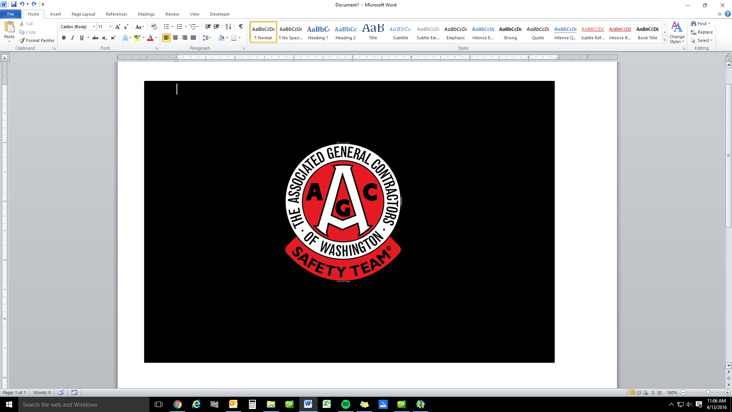Screen dimensions: 732x412
Task: Click Decrease Indent icon
Action: pos(208,27)
